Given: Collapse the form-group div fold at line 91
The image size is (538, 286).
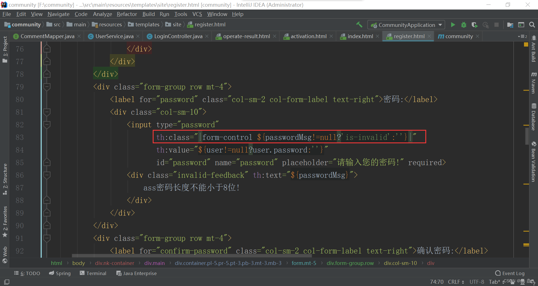Looking at the screenshot, I should (x=47, y=238).
